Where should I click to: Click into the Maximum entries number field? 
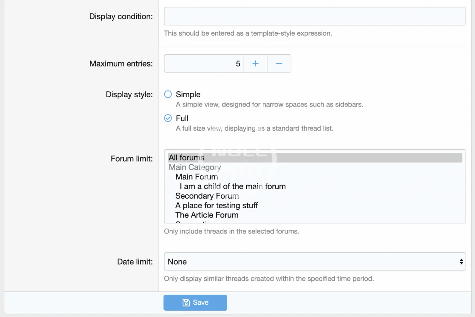204,63
